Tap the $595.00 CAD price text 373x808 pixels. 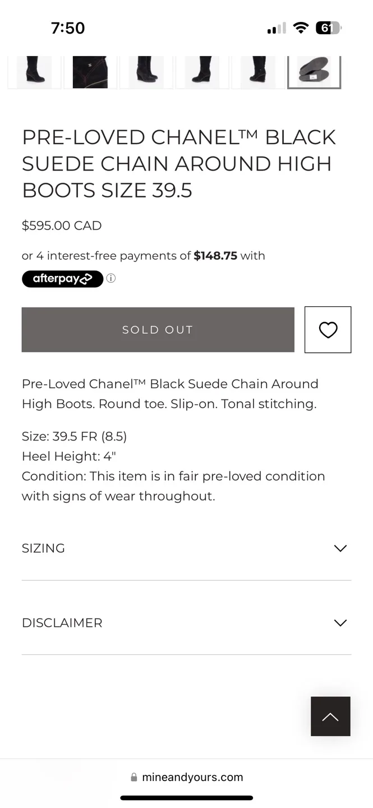[62, 226]
